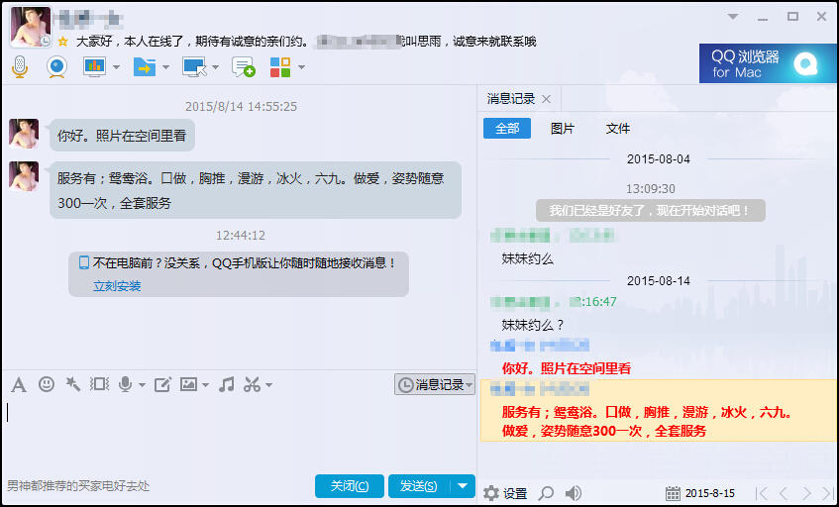Share music with the note icon

point(226,384)
